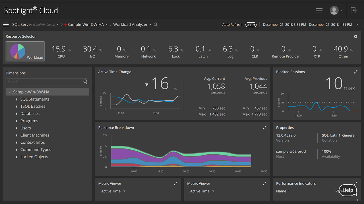
Task: Expand the Blocked Sessions panel to fullscreen
Action: [356, 72]
